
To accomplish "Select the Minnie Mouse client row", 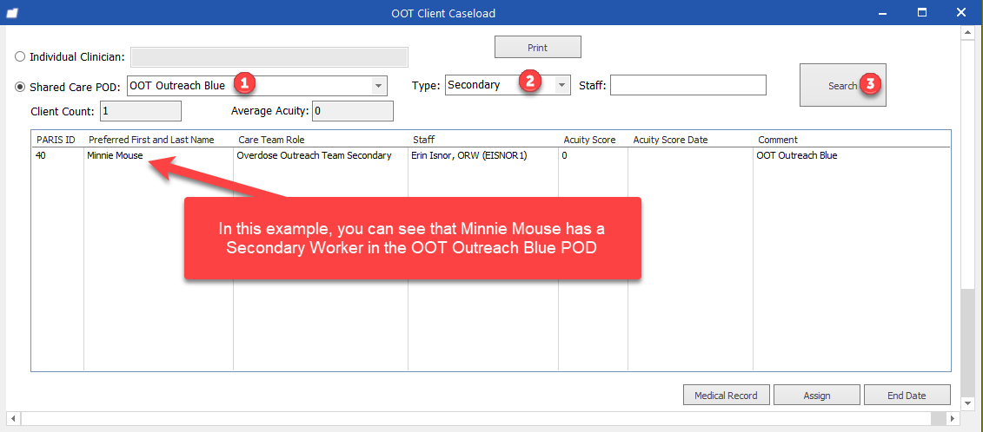I will 115,156.
